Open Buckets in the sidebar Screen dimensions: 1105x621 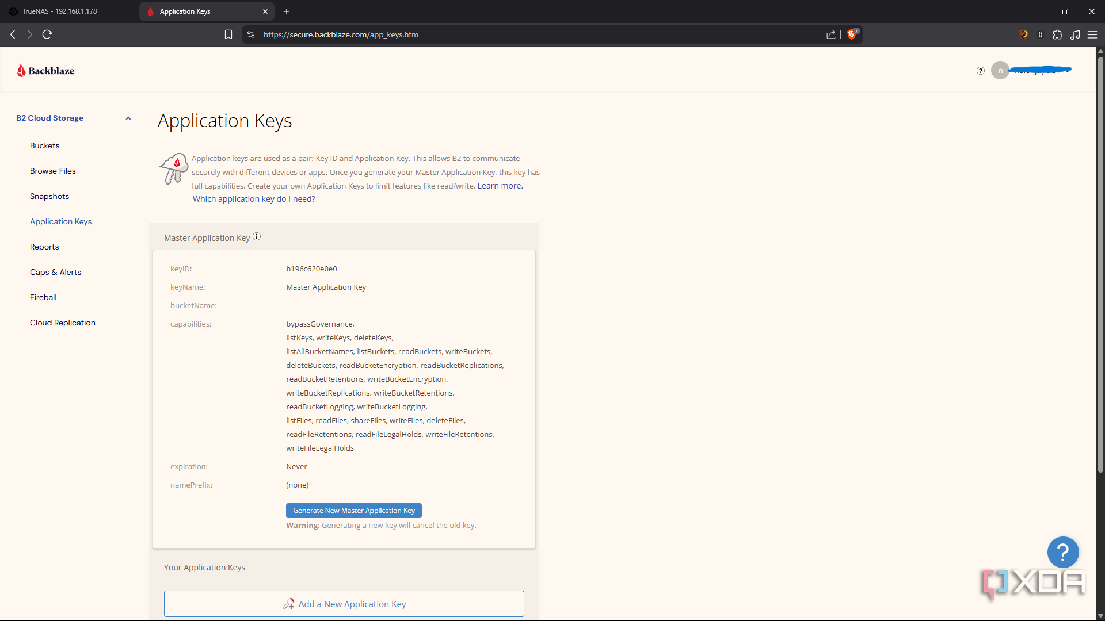point(44,145)
